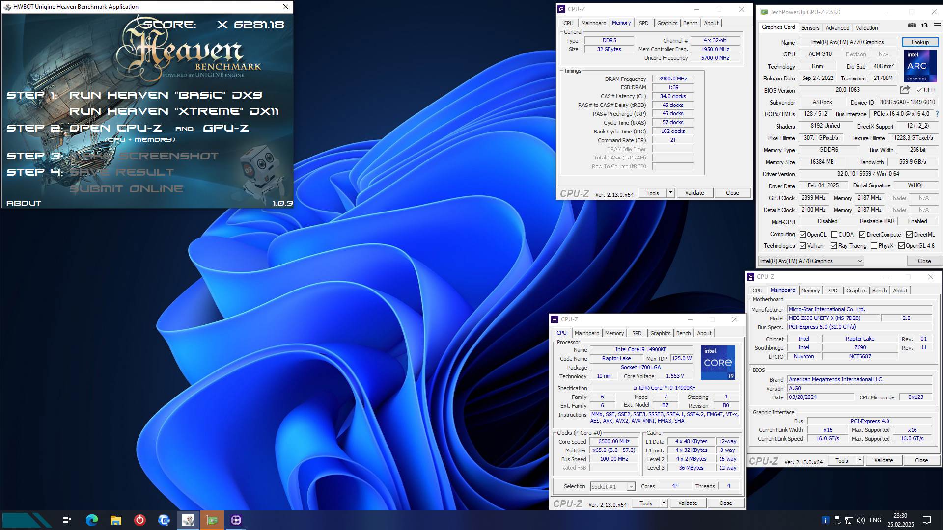Viewport: 943px width, 530px height.
Task: Click Validate in CPU-Z Memory window
Action: point(694,193)
